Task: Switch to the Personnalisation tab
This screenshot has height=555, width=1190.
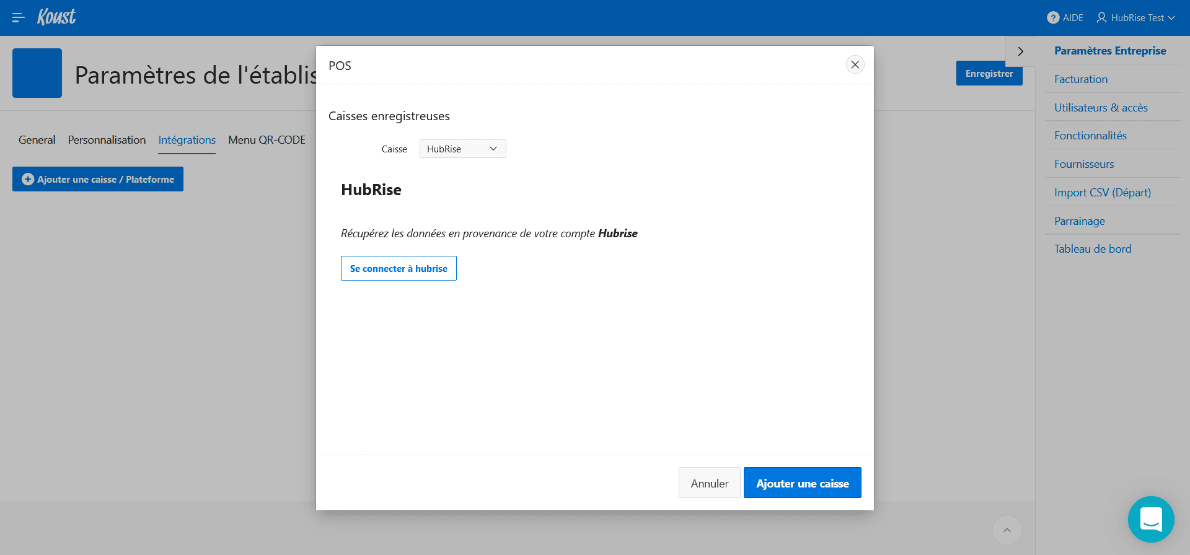Action: pyautogui.click(x=107, y=140)
